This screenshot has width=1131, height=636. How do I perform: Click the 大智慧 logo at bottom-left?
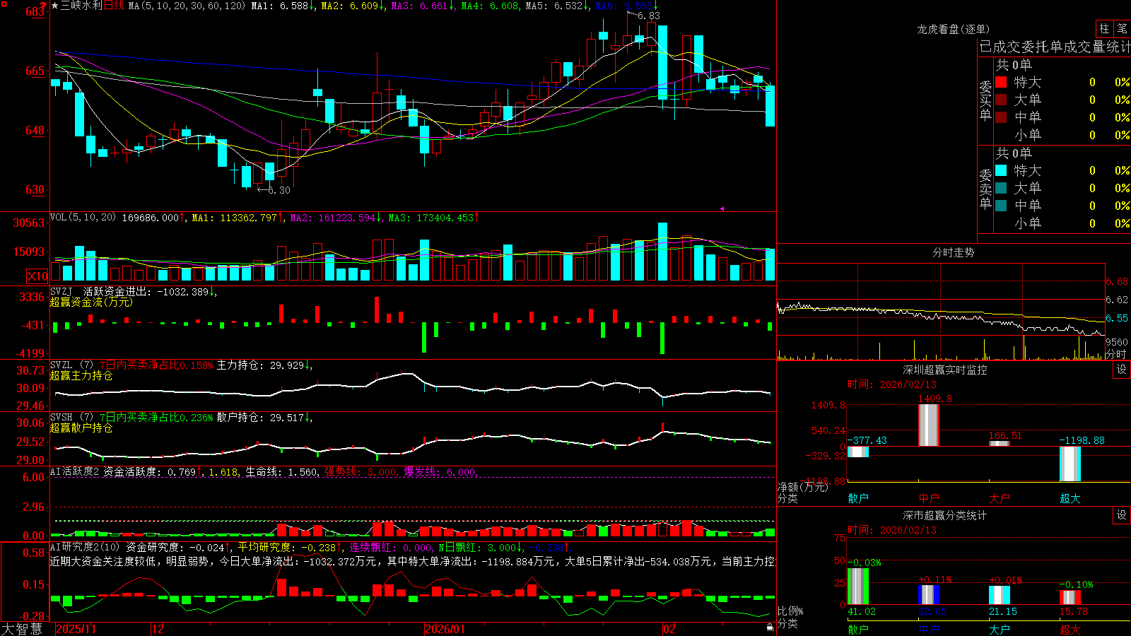pos(22,629)
